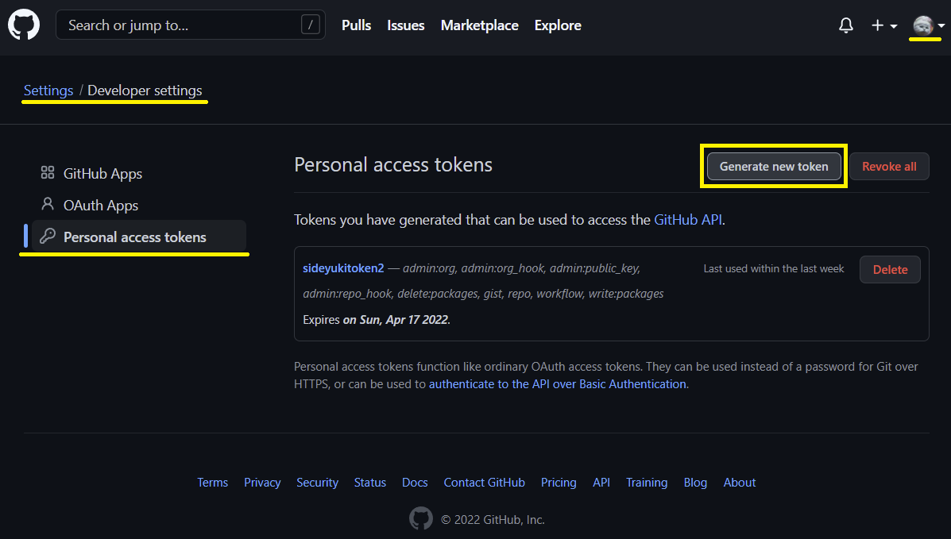
Task: Open the sideyukitoken2 token link
Action: pos(343,268)
